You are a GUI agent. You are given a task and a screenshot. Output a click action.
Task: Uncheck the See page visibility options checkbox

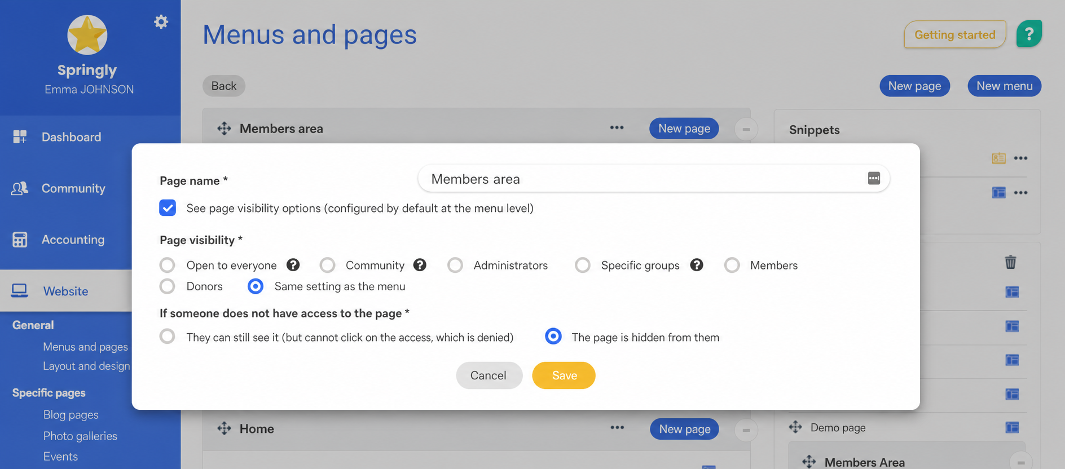coord(168,208)
